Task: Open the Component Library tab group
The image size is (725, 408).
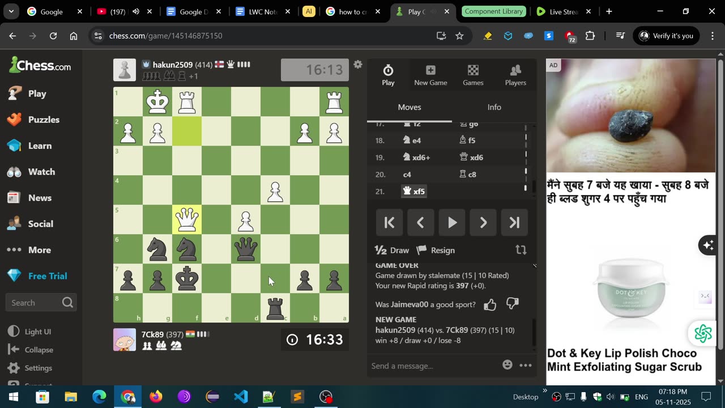Action: (x=494, y=11)
